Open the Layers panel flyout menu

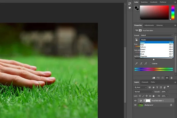coord(175,82)
